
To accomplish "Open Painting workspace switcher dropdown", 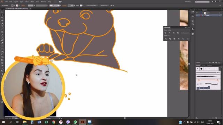I will click(x=189, y=2).
